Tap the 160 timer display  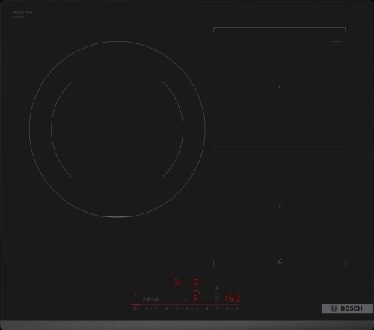(232, 299)
